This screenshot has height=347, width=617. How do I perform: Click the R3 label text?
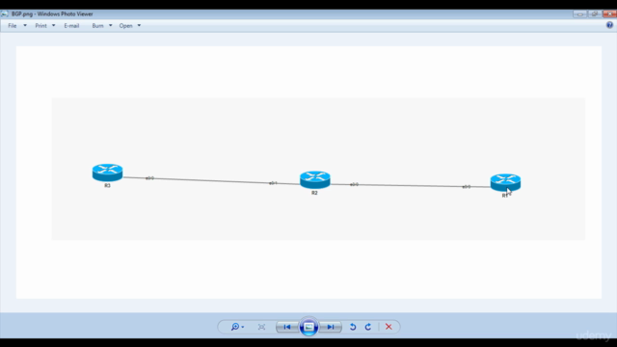click(107, 186)
